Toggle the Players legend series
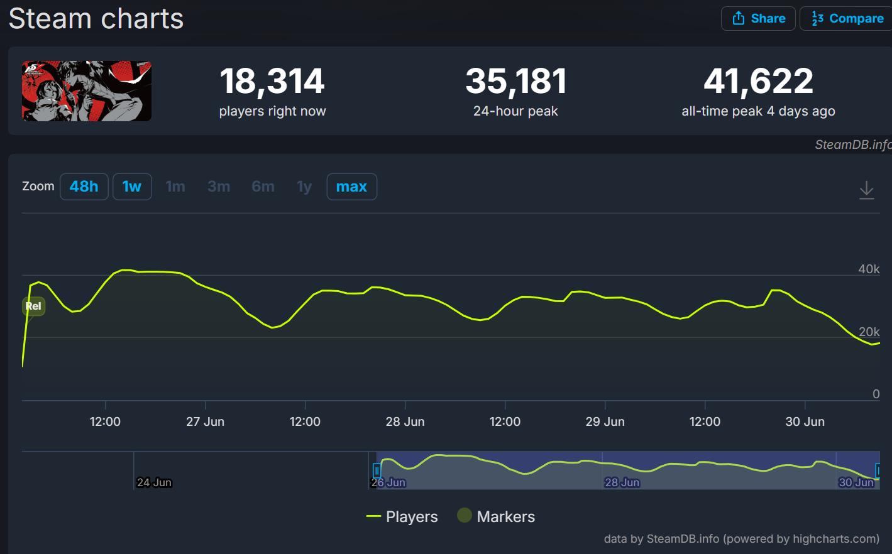The width and height of the screenshot is (892, 554). pos(402,516)
